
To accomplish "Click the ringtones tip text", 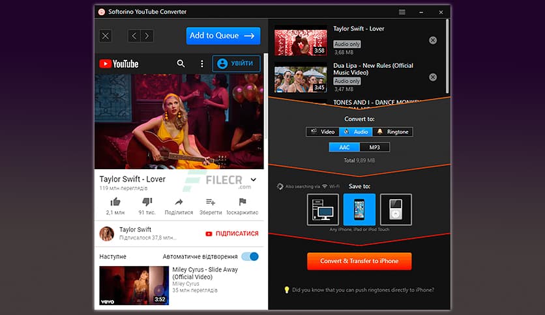I will [363, 290].
